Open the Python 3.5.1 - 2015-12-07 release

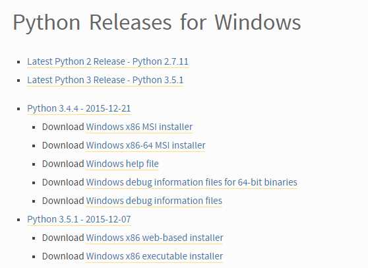click(x=79, y=219)
